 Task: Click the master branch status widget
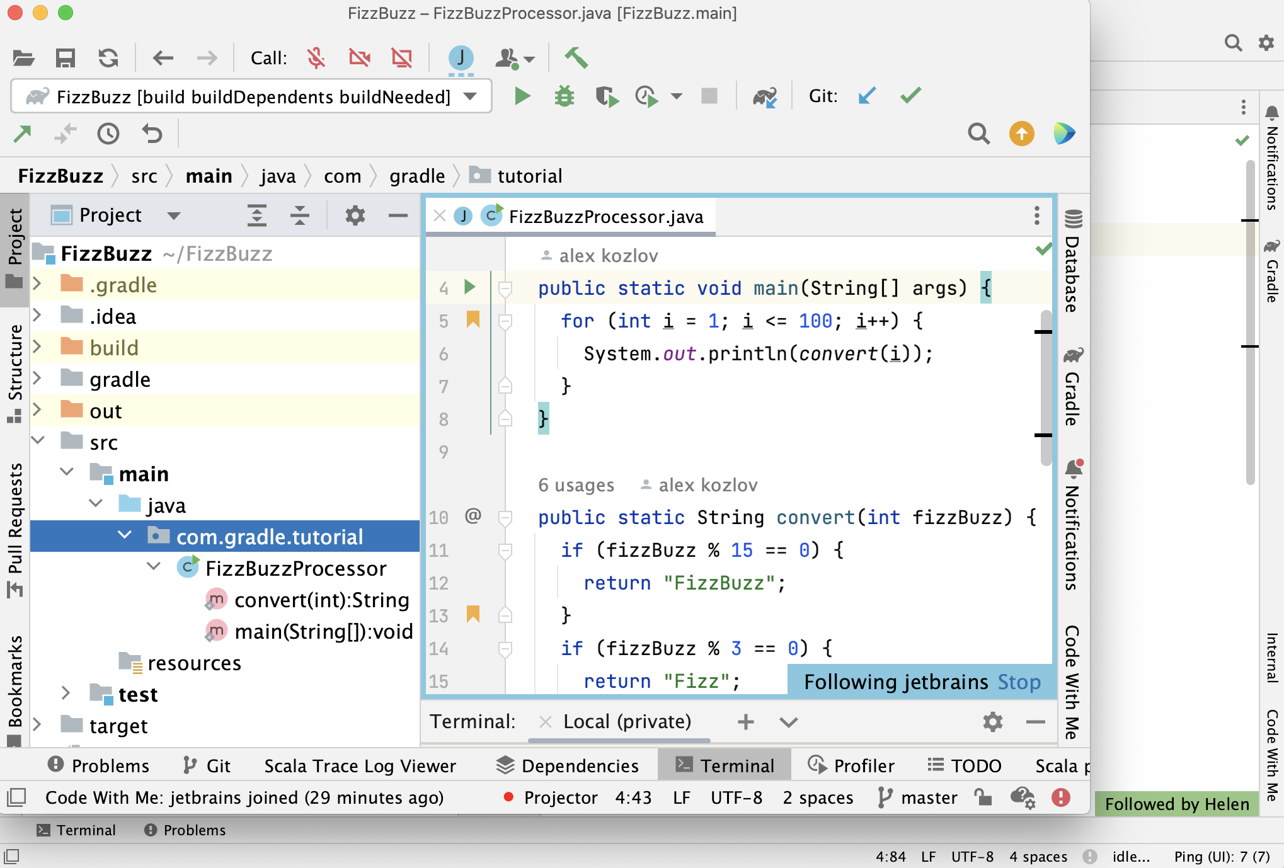[917, 798]
